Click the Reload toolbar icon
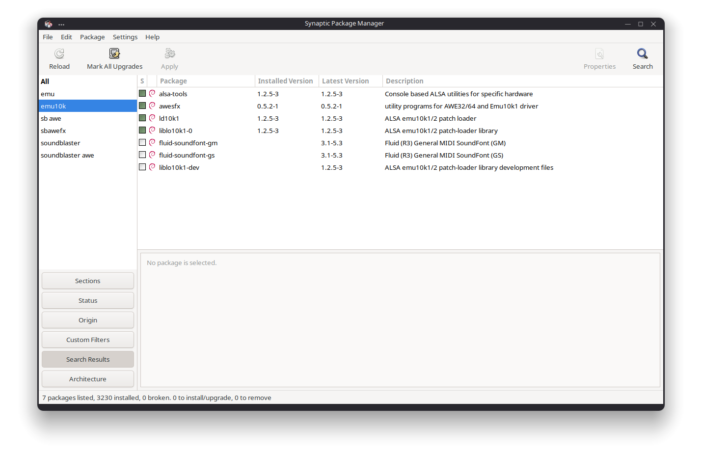 pyautogui.click(x=59, y=53)
